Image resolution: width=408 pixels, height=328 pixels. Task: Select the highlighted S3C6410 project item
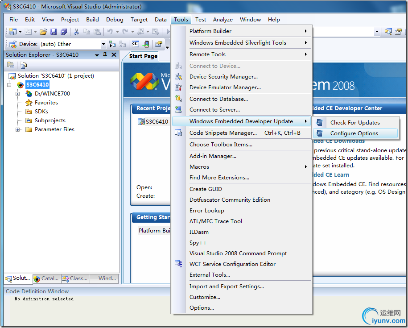[x=37, y=85]
